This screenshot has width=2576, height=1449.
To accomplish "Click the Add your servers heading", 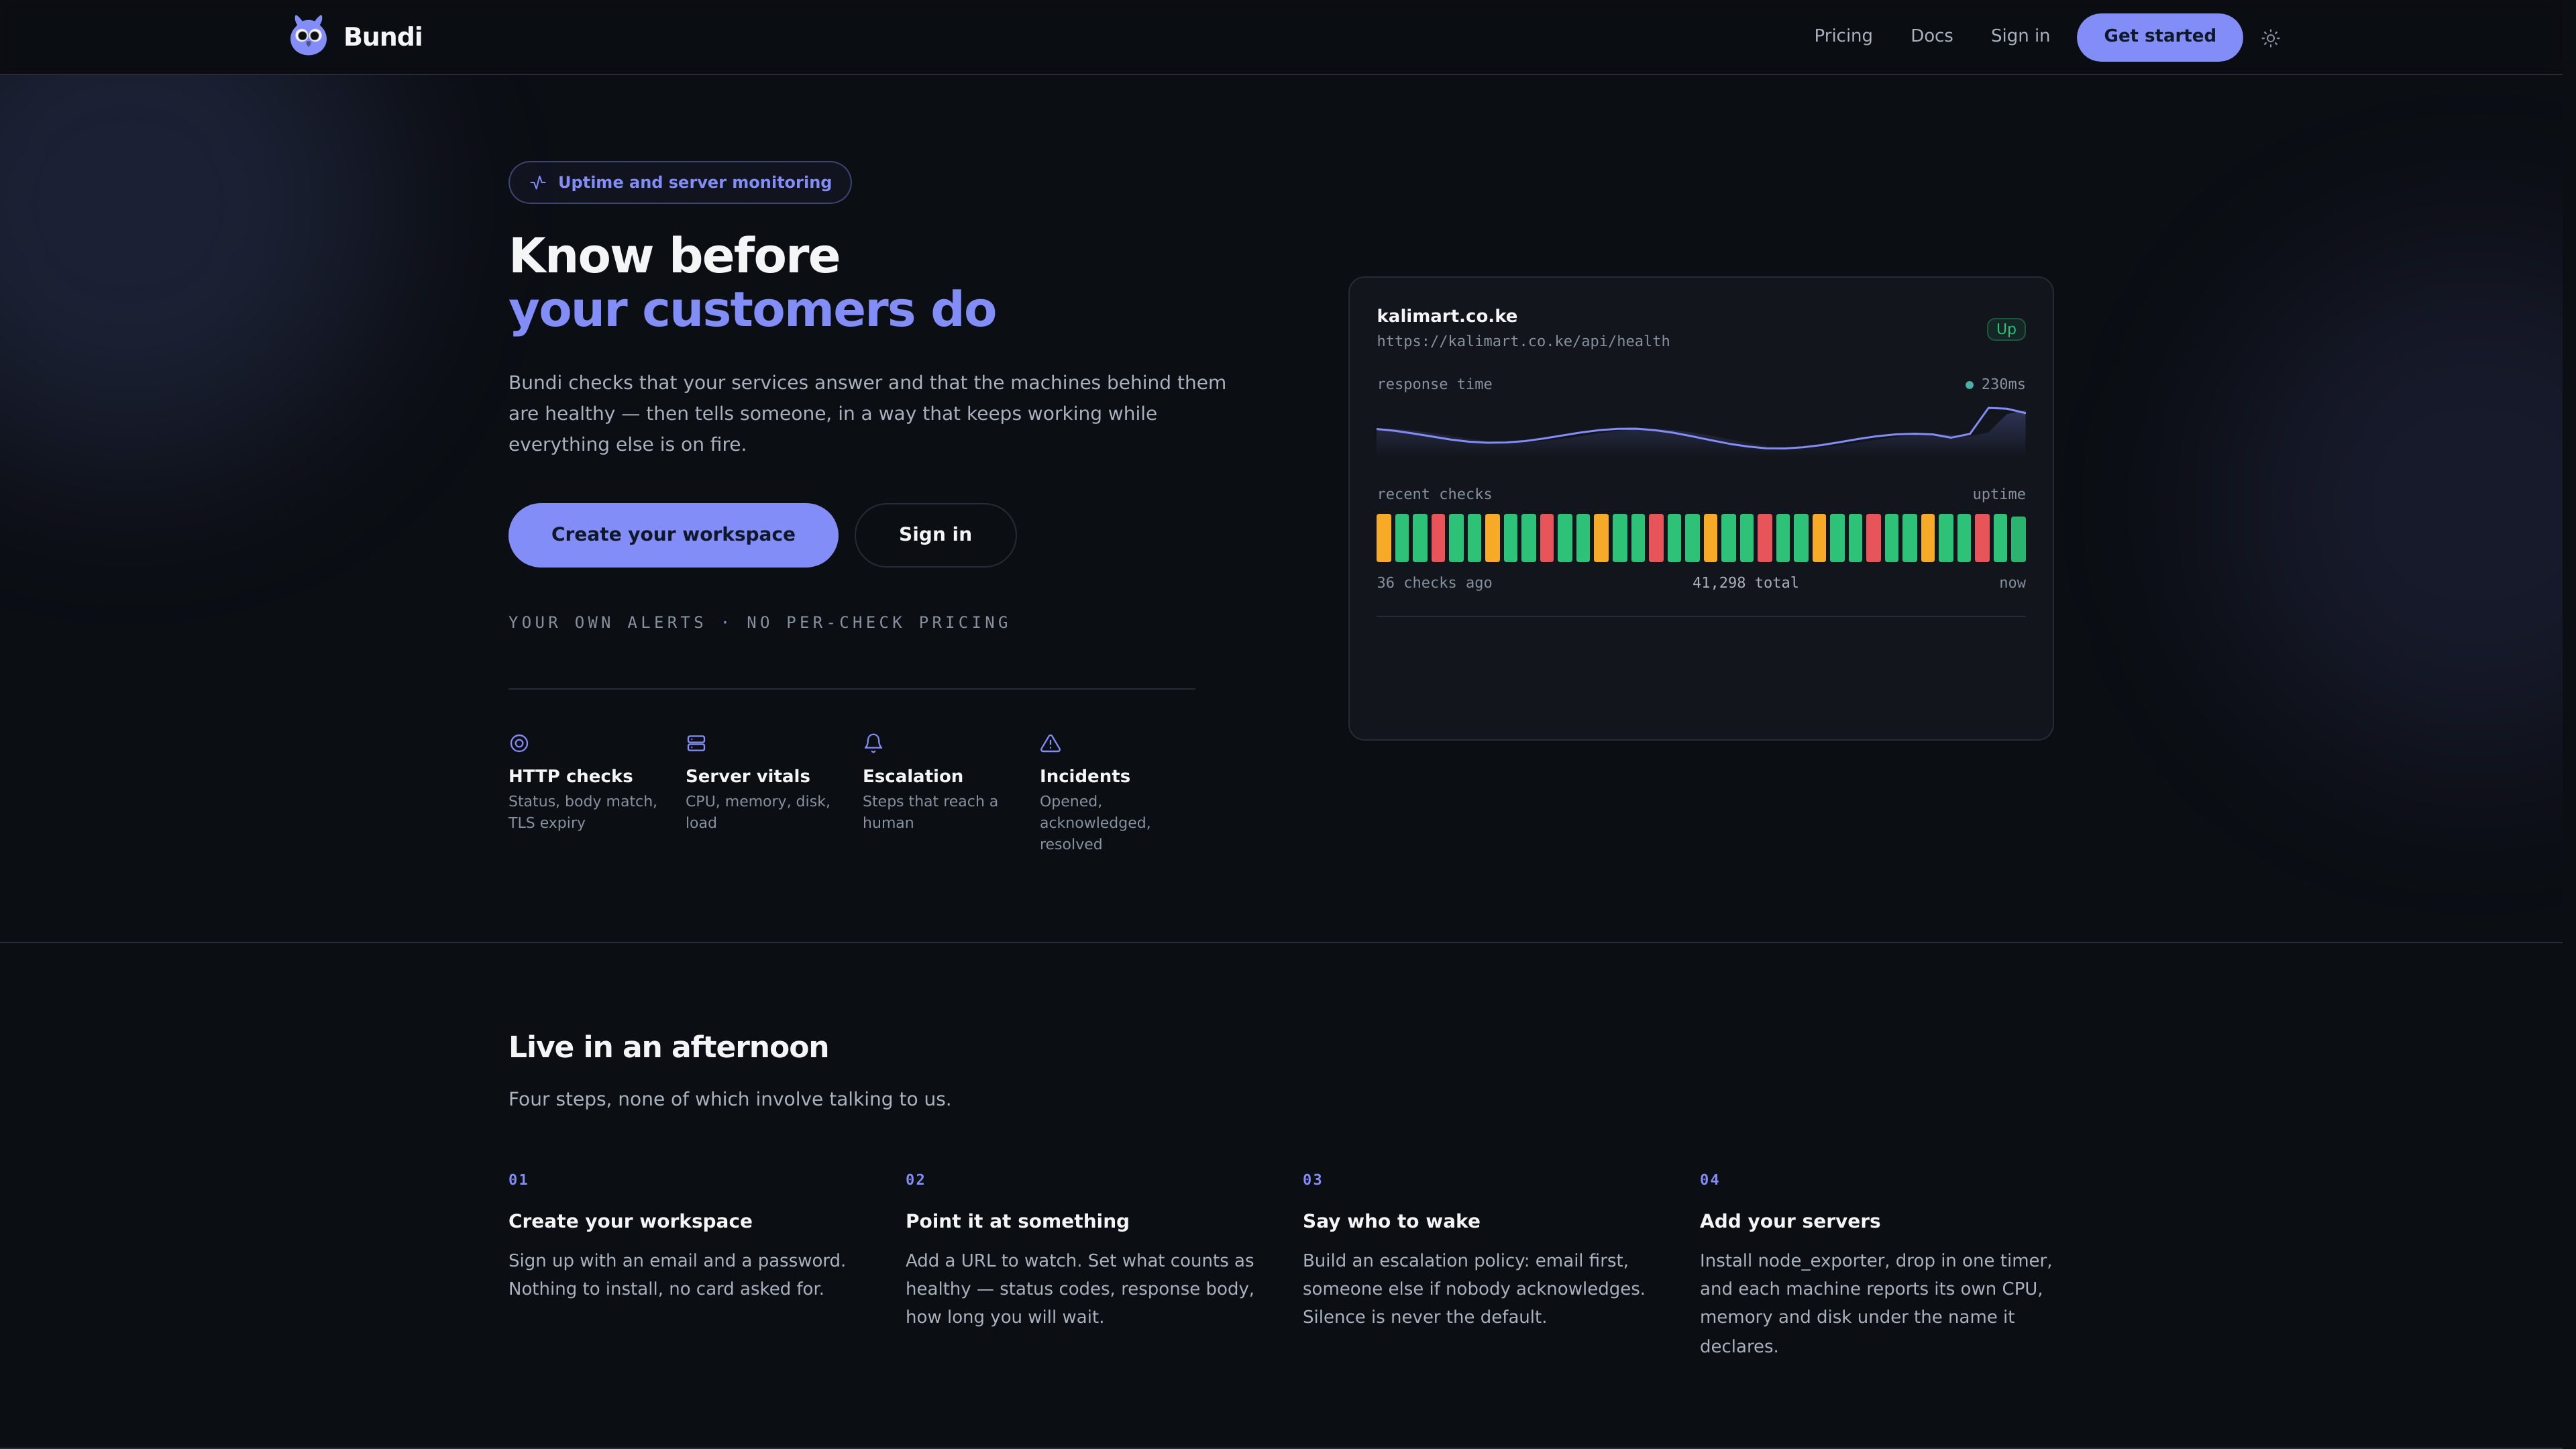I will 1790,1221.
